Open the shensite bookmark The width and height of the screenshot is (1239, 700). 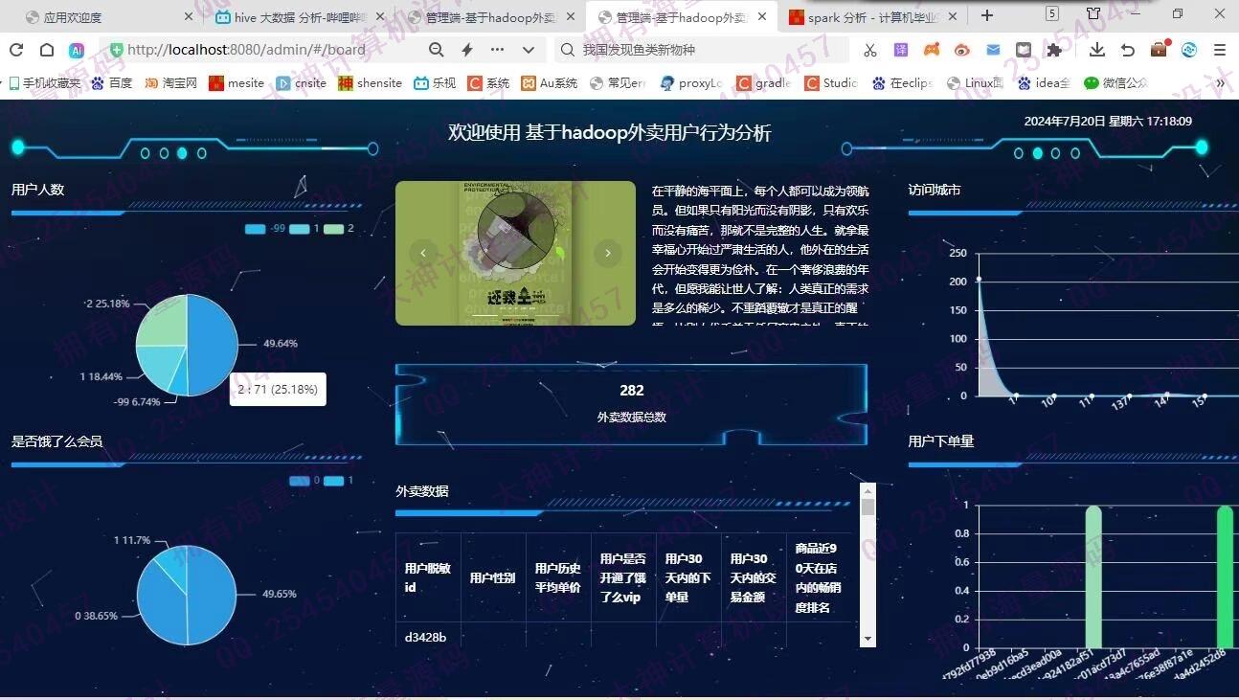click(370, 83)
